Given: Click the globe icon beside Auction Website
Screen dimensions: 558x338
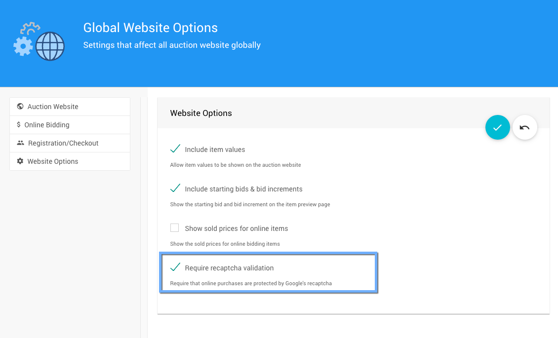Looking at the screenshot, I should [x=20, y=107].
